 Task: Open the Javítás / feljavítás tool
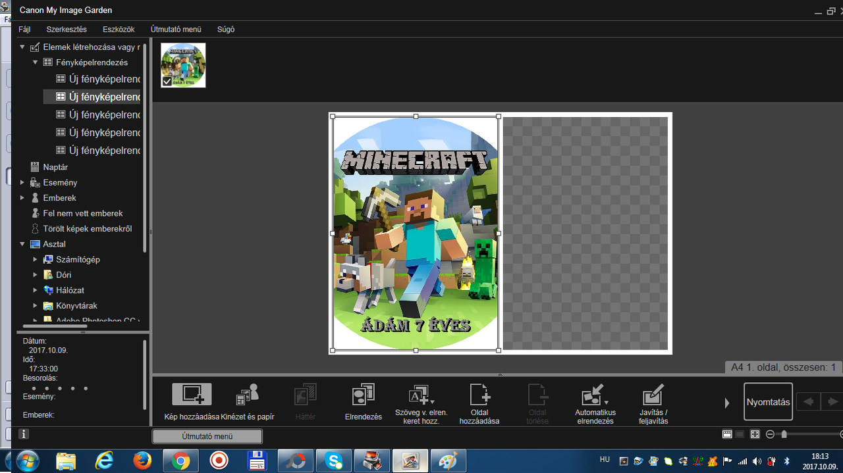(x=653, y=403)
